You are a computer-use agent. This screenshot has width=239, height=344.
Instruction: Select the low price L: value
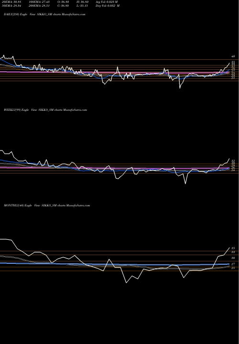pos(82,6)
